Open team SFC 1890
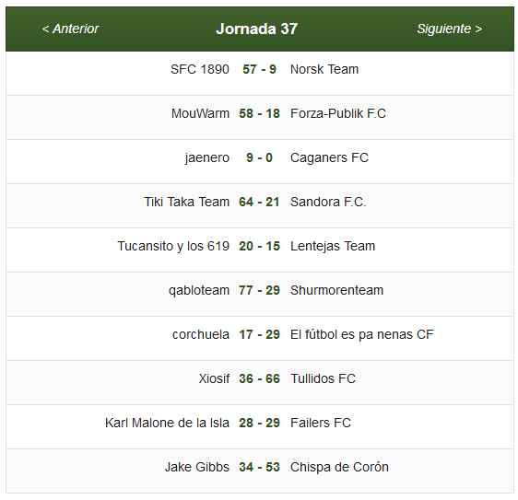The width and height of the screenshot is (518, 500). (199, 70)
